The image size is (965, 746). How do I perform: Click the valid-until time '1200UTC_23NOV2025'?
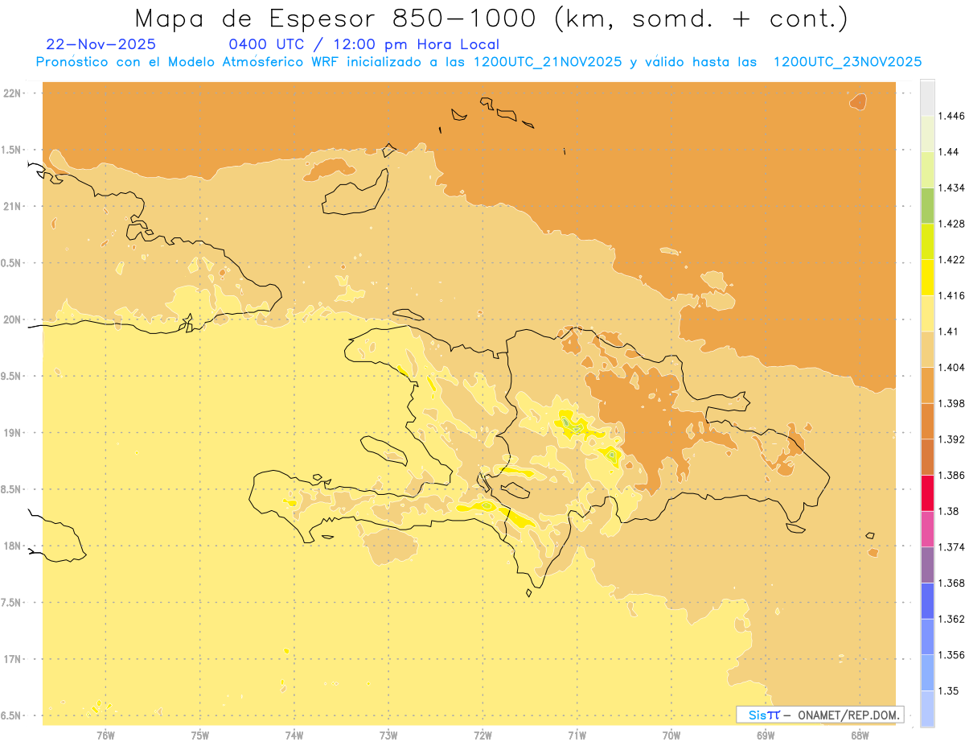pos(847,62)
